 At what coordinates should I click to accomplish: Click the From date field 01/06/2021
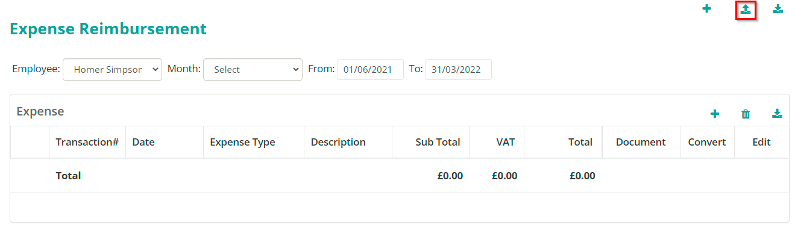point(371,69)
